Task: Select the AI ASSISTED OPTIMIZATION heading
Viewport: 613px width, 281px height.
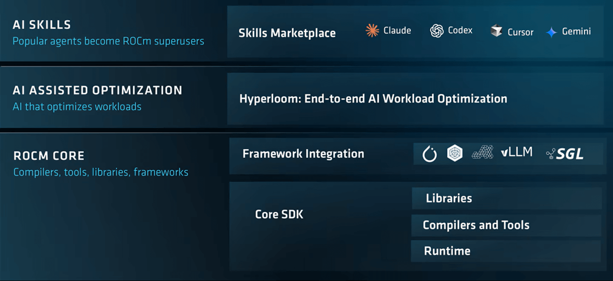Action: [x=97, y=90]
